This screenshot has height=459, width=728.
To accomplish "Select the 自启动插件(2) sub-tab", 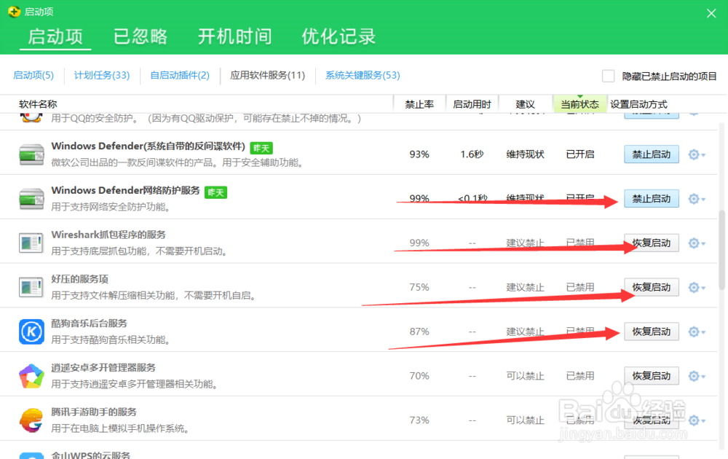I will tap(180, 75).
